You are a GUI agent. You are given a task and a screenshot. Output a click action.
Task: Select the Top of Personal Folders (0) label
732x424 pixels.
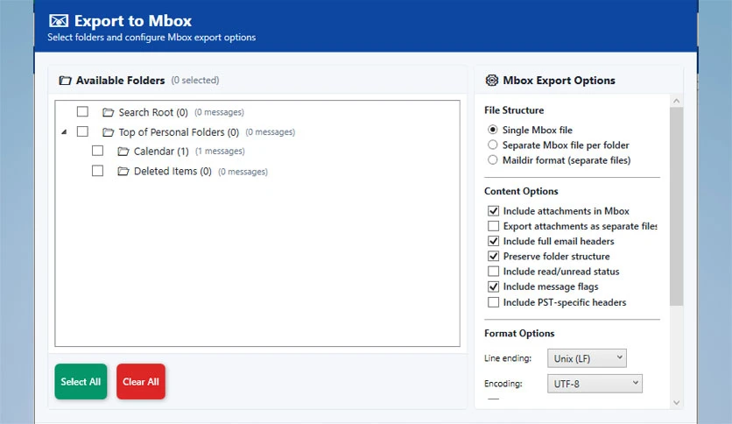(179, 132)
